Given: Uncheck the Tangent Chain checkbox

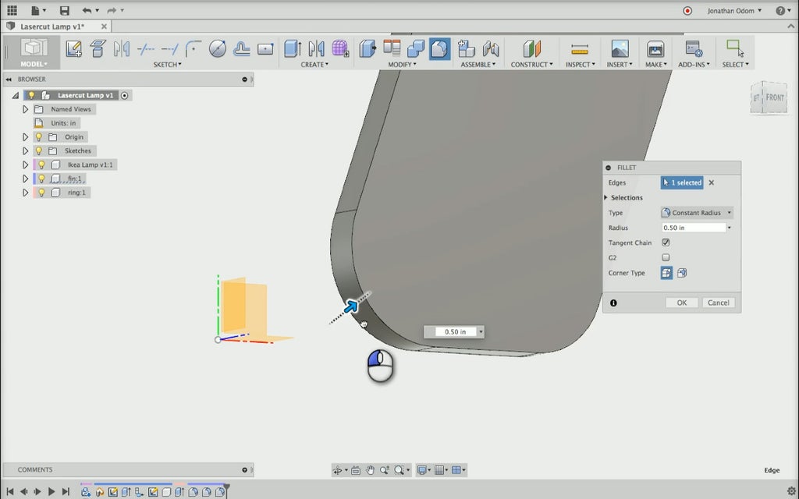Looking at the screenshot, I should pos(666,242).
